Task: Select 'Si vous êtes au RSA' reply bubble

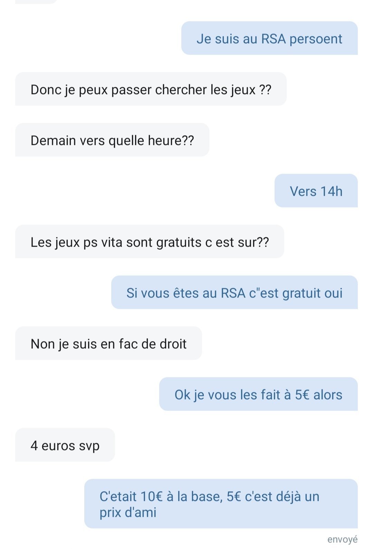Action: (235, 293)
